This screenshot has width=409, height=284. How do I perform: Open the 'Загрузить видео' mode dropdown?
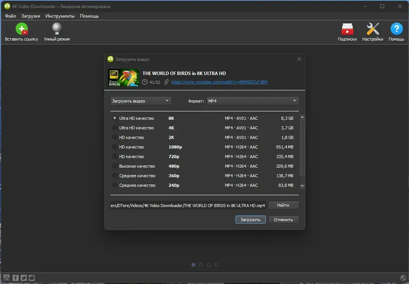tap(141, 101)
